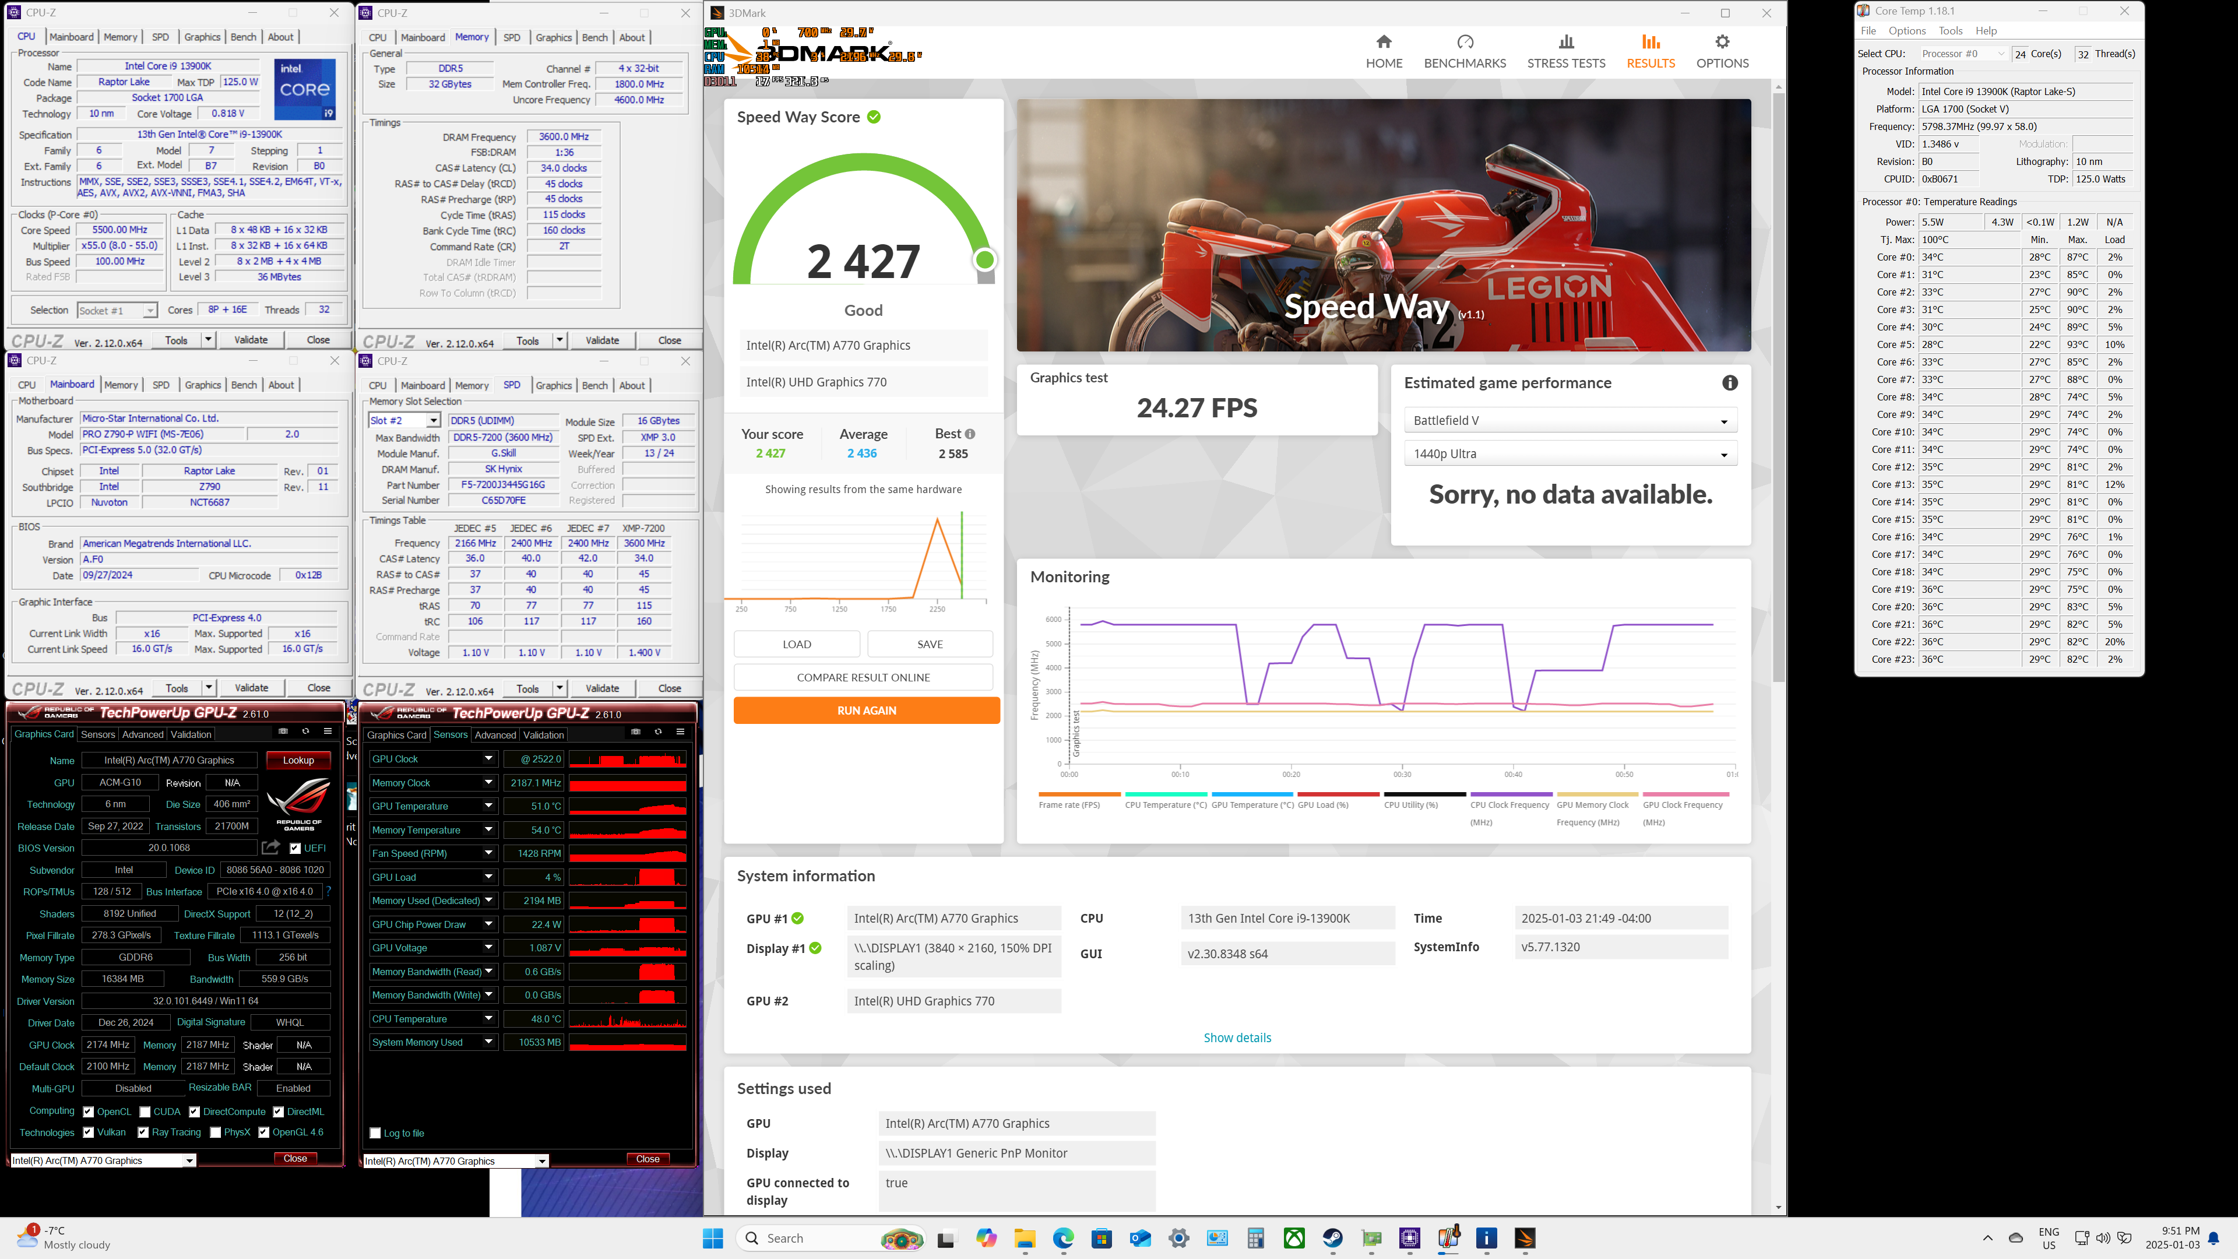Click the BIOS share/export icon in GPU-Z
Image resolution: width=2238 pixels, height=1259 pixels.
[x=271, y=847]
